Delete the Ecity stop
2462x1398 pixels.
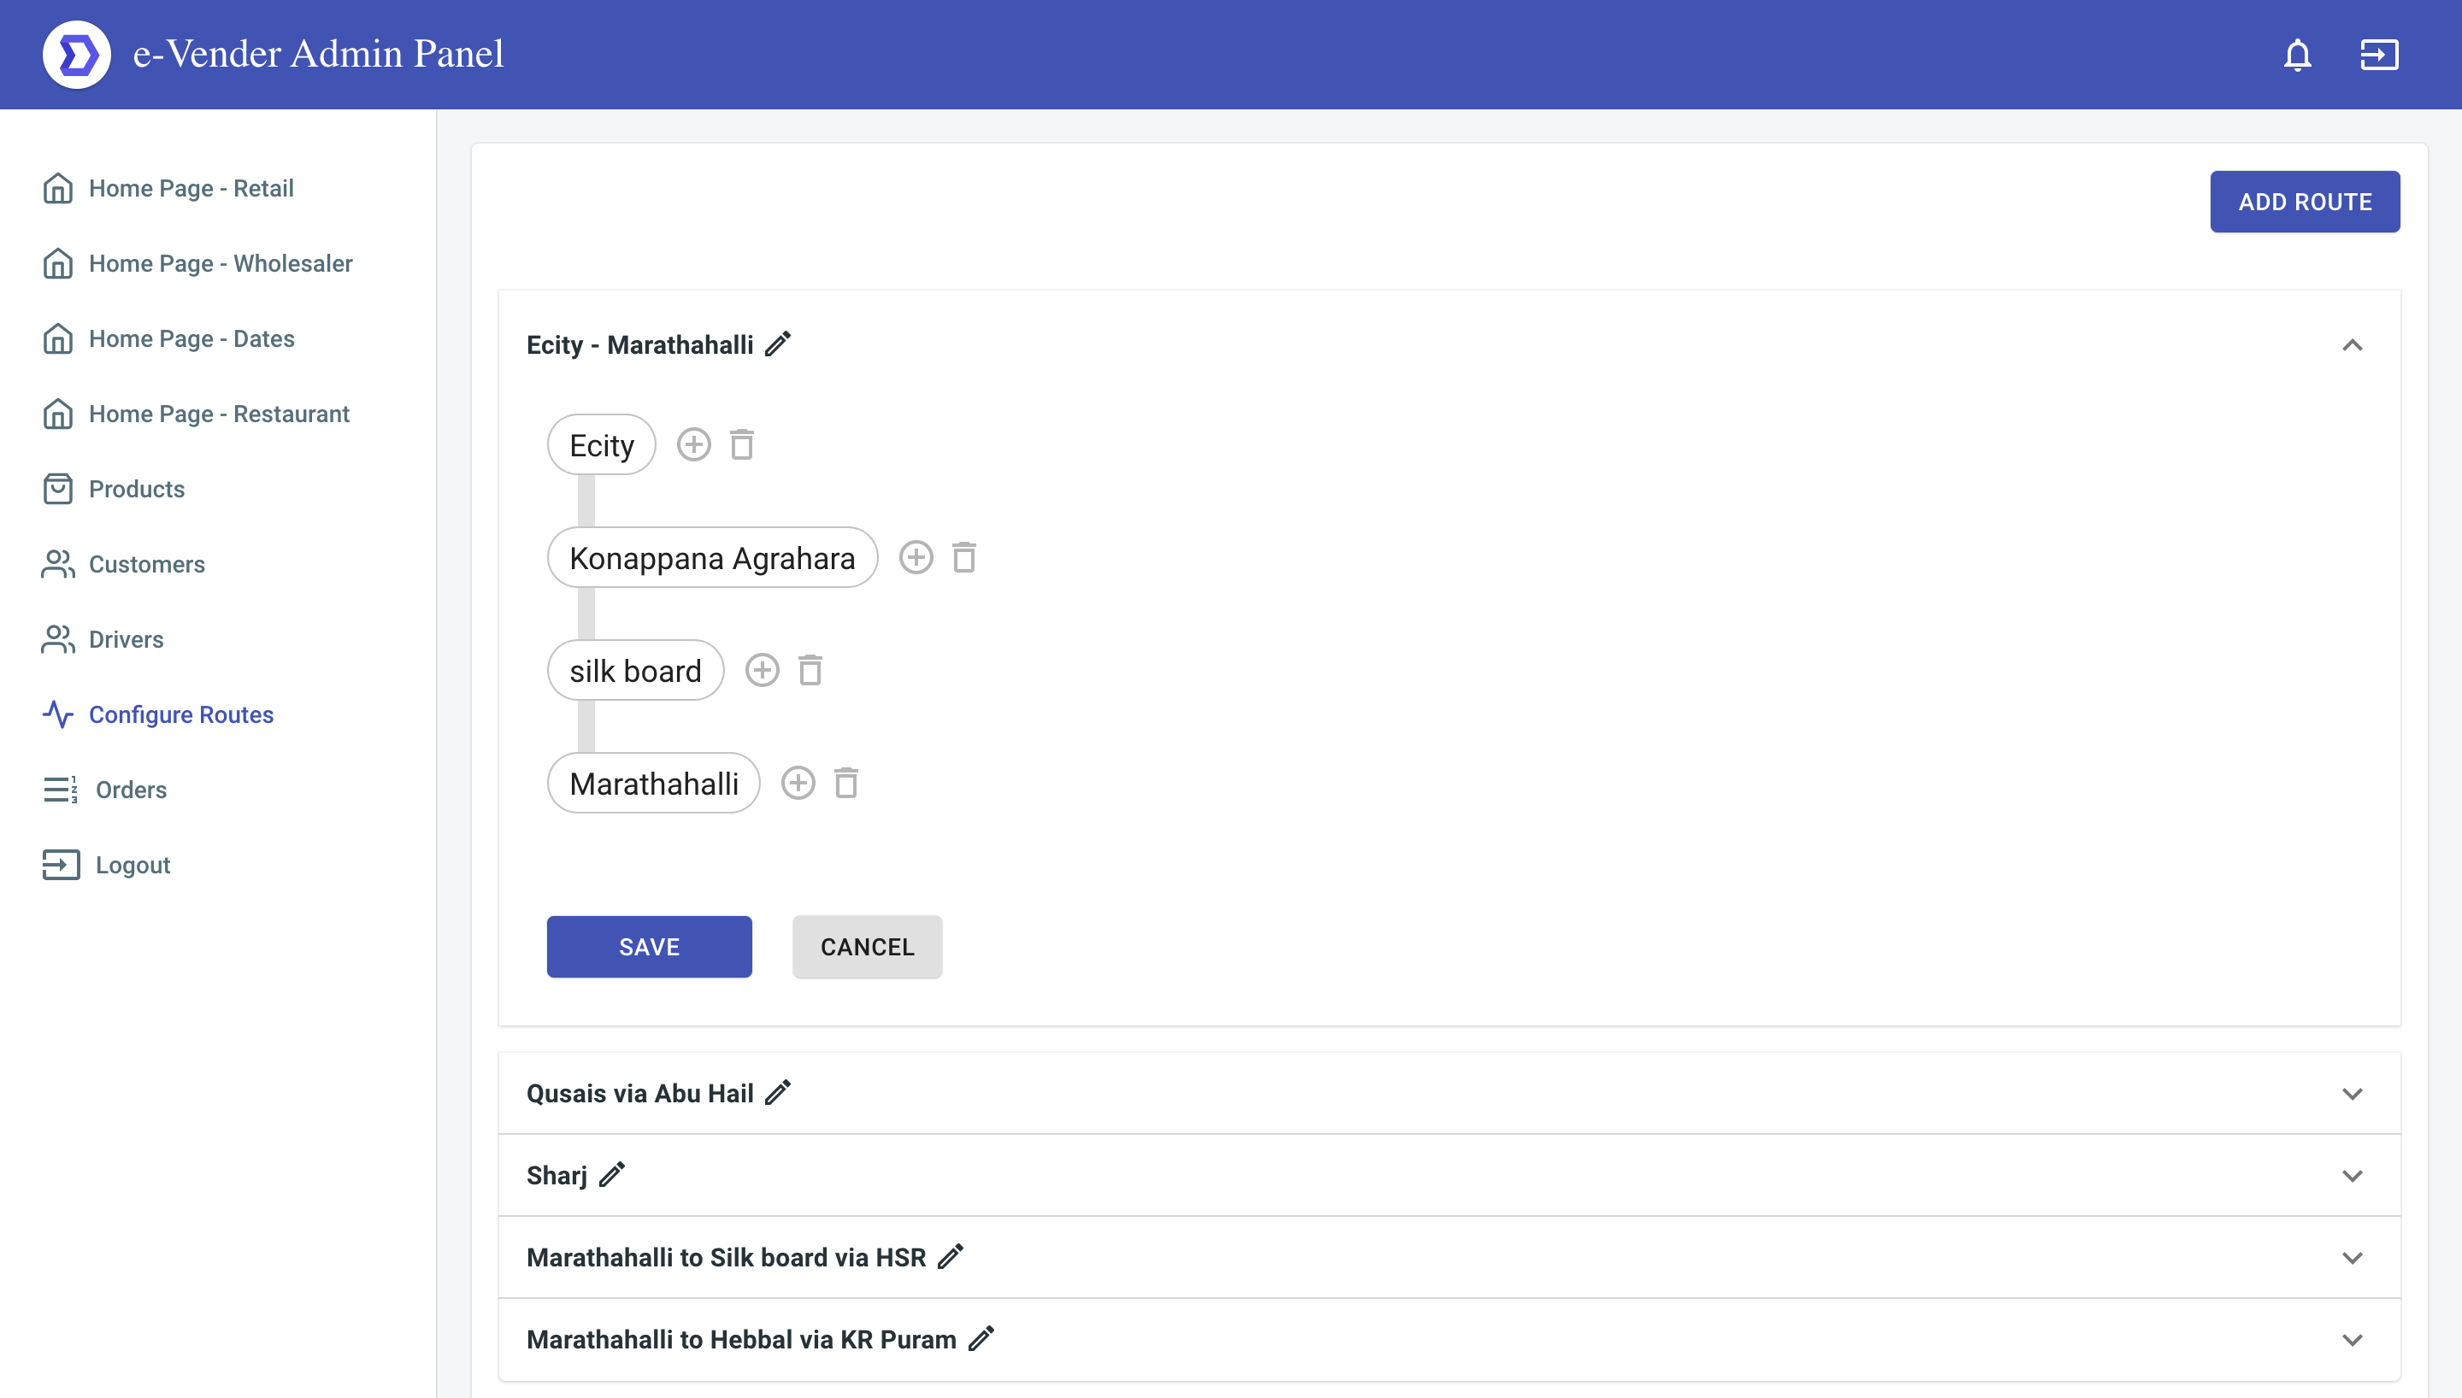741,444
